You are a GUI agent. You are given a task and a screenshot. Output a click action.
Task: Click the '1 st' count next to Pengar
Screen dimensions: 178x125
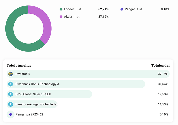coord(139,9)
